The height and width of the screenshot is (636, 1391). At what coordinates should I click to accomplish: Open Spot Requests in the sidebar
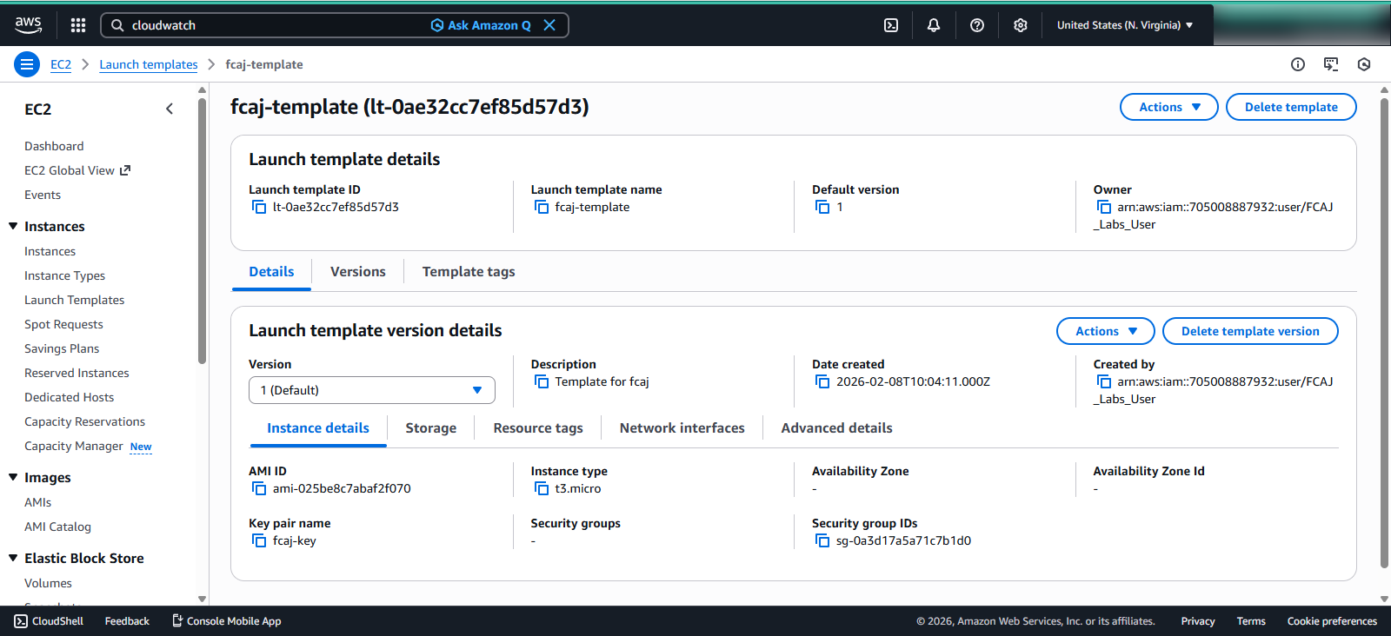pos(63,324)
